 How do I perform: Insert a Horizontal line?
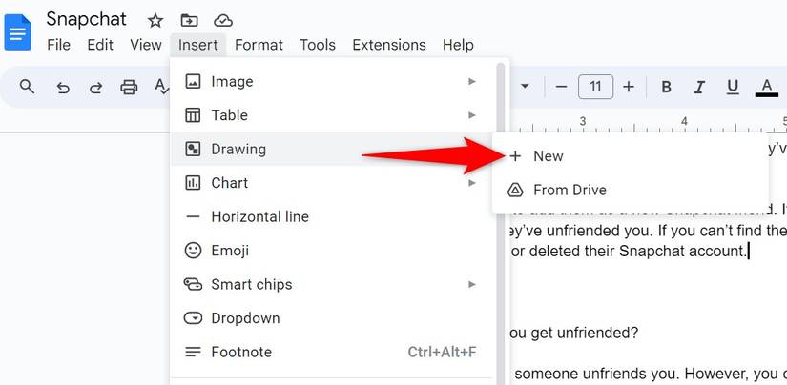259,216
